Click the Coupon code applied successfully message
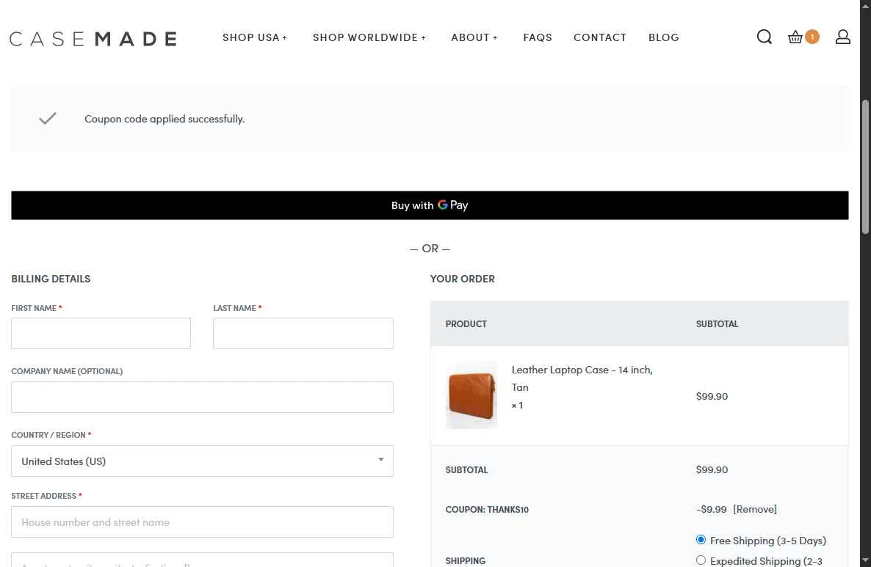Image resolution: width=871 pixels, height=567 pixels. click(x=165, y=119)
